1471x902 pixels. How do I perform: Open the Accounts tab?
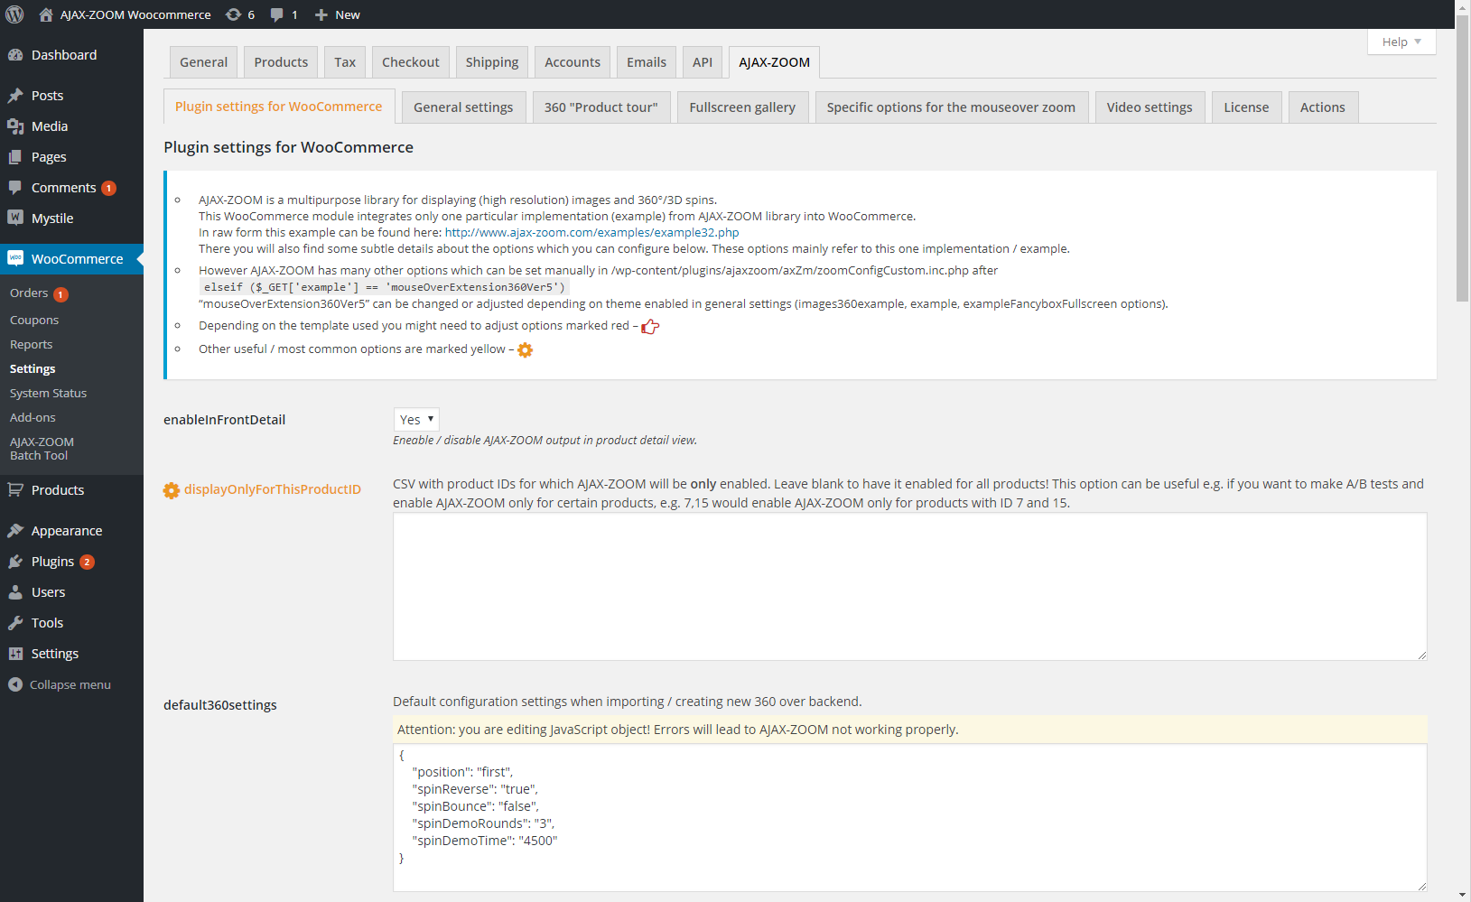point(573,62)
